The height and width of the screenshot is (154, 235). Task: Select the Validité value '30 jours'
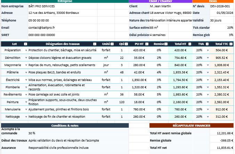pos(222,20)
